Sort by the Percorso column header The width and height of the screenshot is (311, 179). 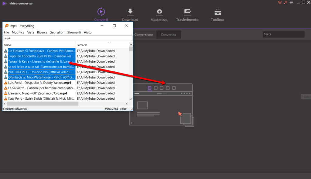point(102,45)
